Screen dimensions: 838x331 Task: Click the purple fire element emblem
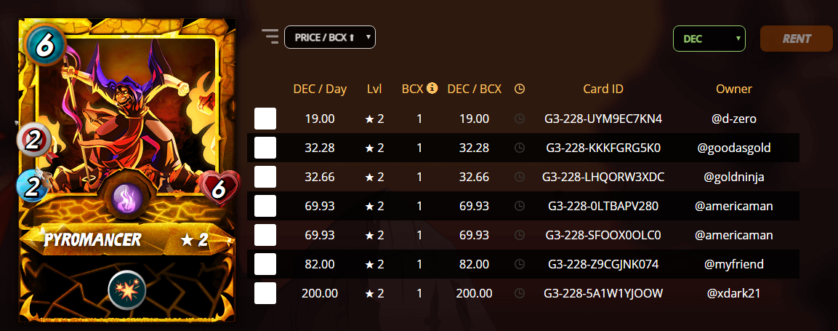tap(127, 197)
